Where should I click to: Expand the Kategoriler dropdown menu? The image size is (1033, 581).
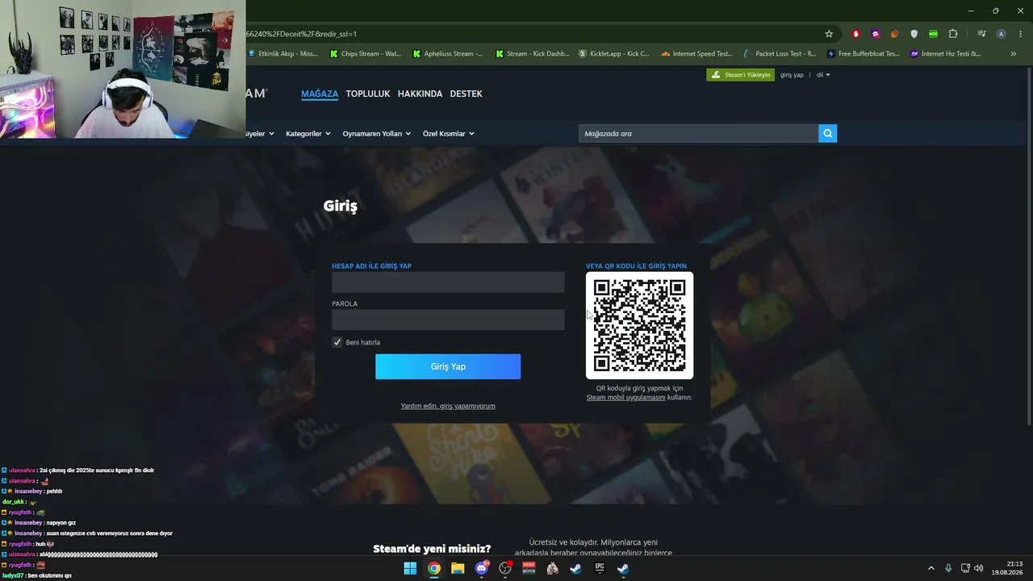coord(308,134)
